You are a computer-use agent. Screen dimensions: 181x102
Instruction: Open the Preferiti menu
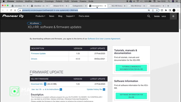[x=59, y=1]
